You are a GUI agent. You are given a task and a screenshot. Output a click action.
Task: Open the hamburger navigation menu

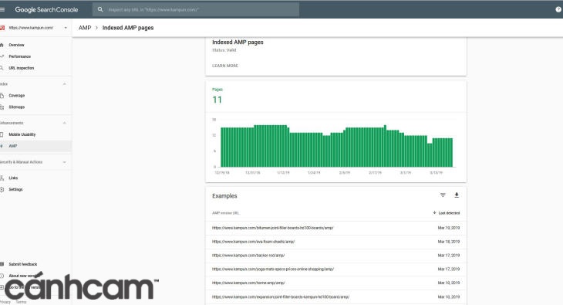2,10
